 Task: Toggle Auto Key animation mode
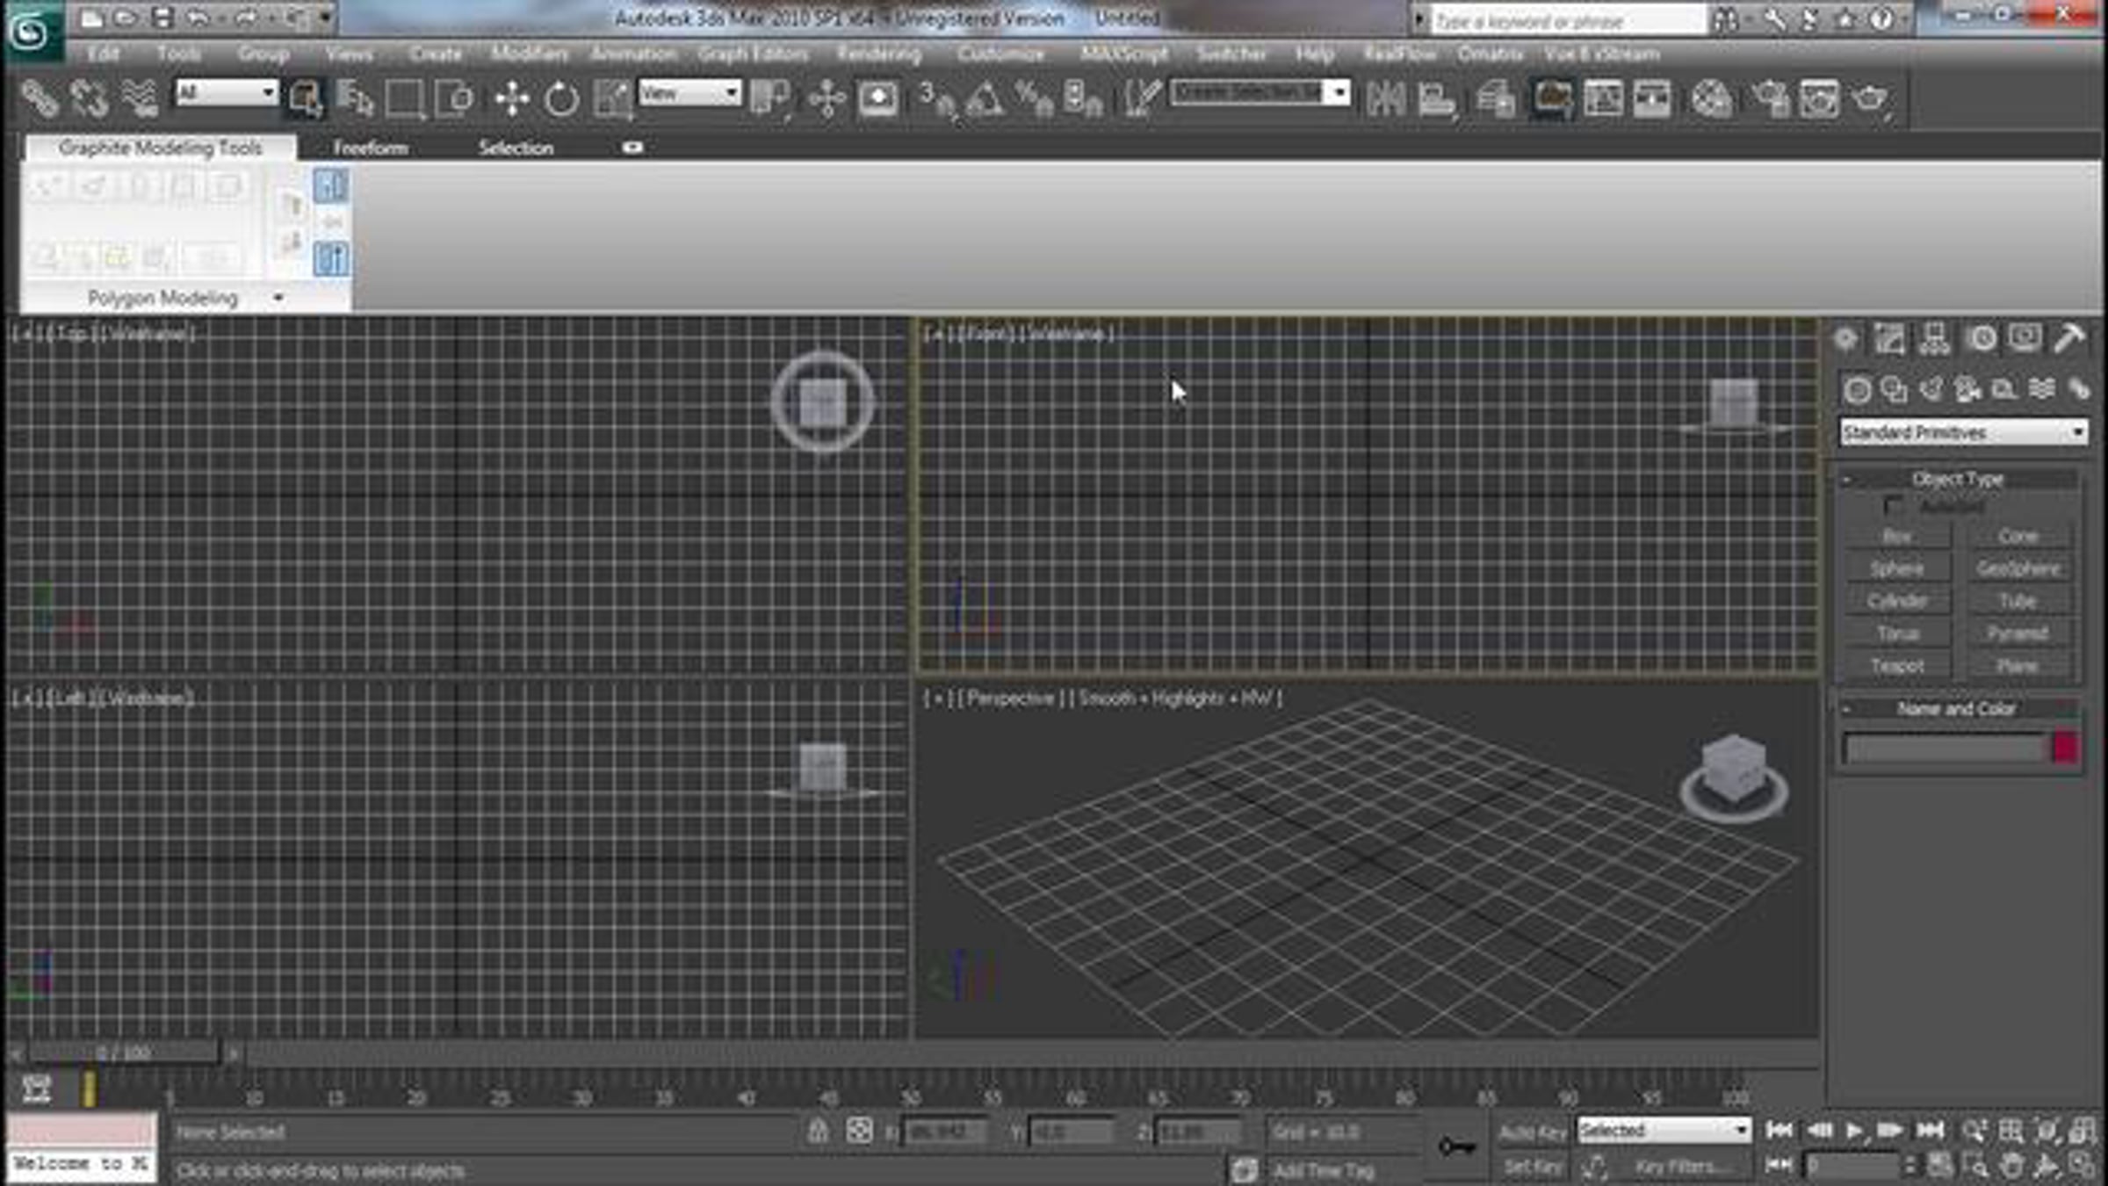point(1532,1133)
